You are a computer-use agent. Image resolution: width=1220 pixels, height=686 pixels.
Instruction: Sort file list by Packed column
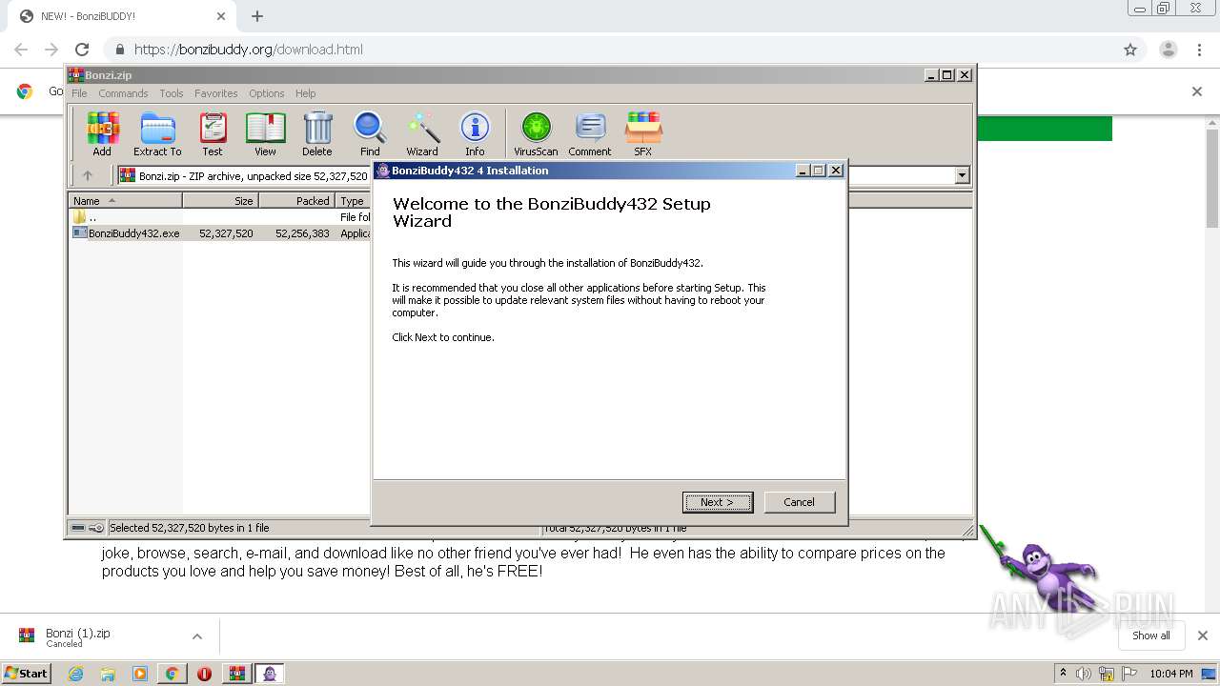[x=296, y=201]
